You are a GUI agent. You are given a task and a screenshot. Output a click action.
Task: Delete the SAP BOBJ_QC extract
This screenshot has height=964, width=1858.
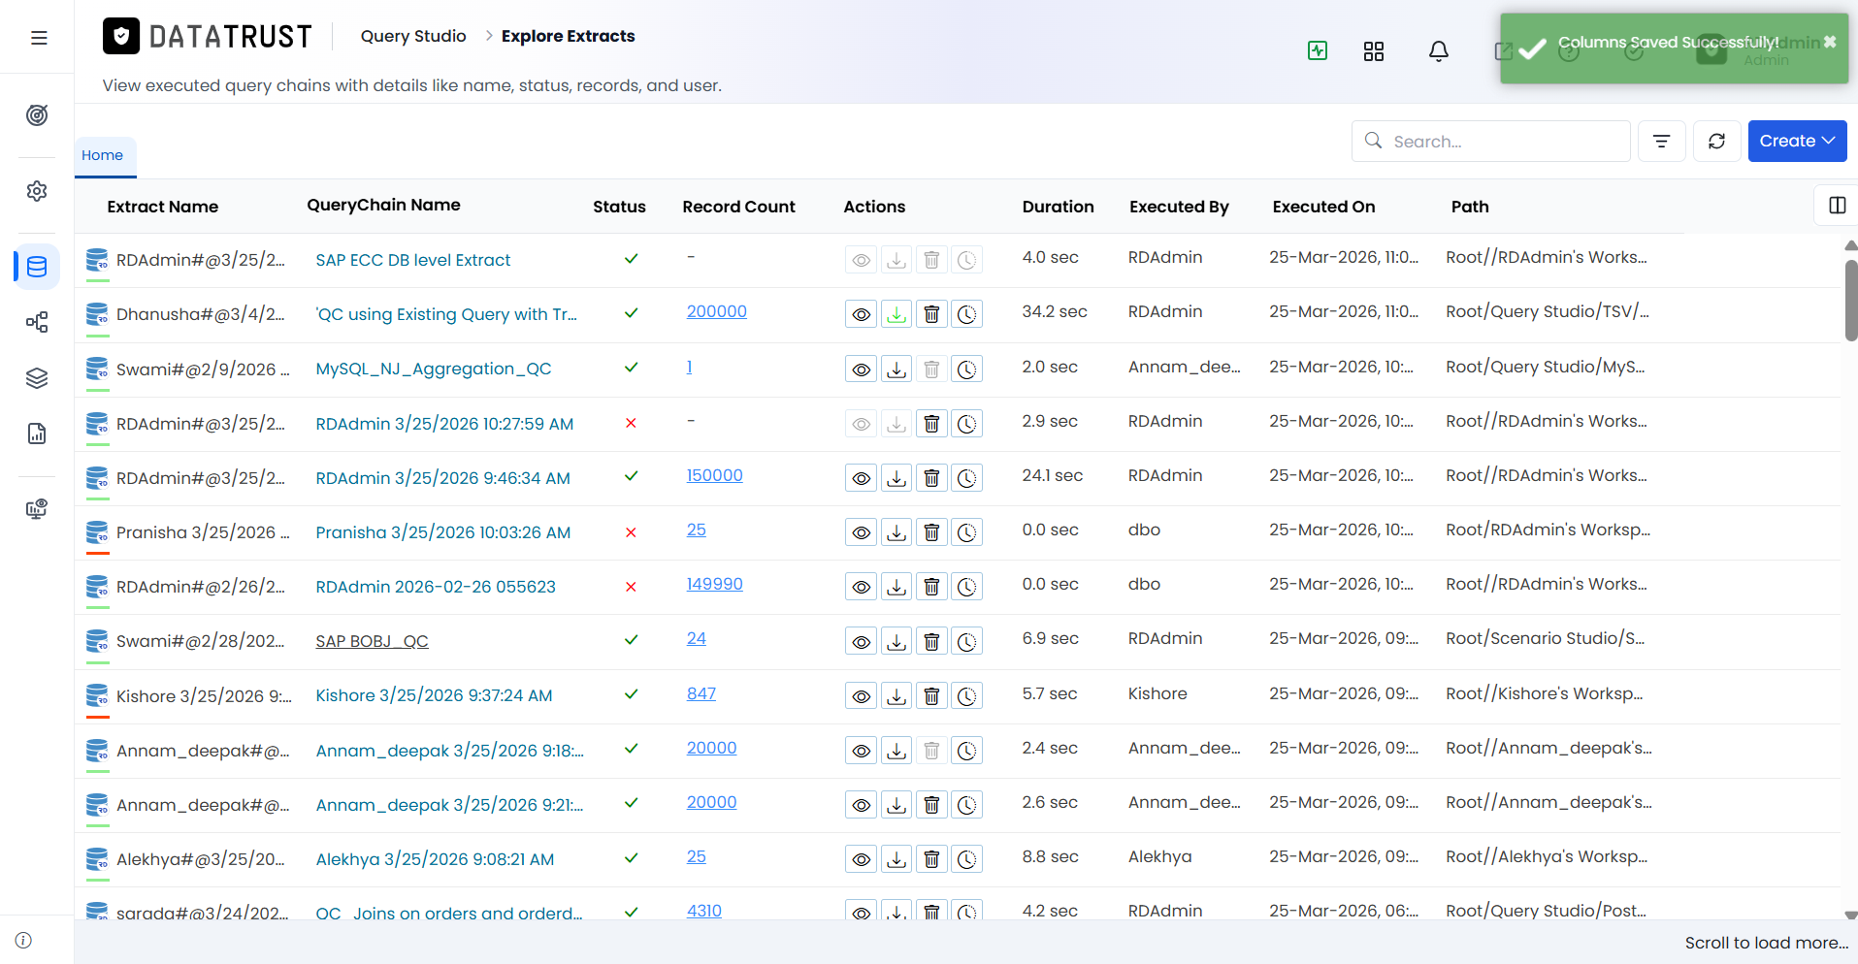[931, 642]
